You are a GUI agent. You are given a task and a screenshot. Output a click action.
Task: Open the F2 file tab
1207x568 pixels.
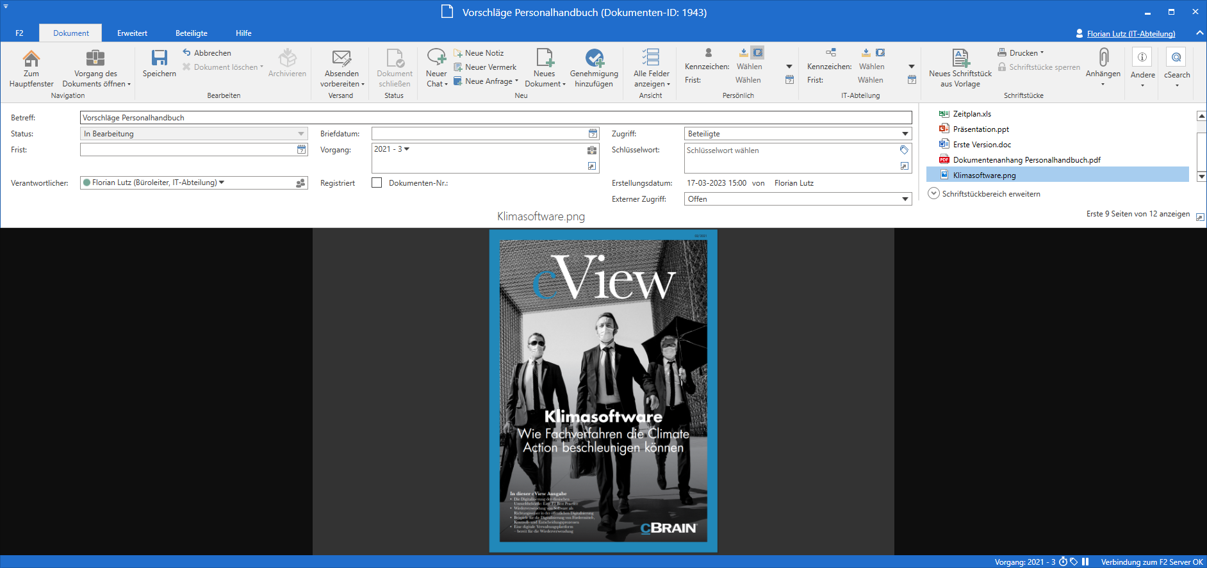point(19,33)
